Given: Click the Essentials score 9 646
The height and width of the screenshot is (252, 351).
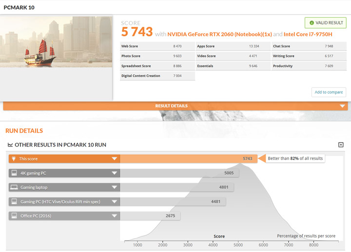Looking at the screenshot, I should tap(253, 66).
